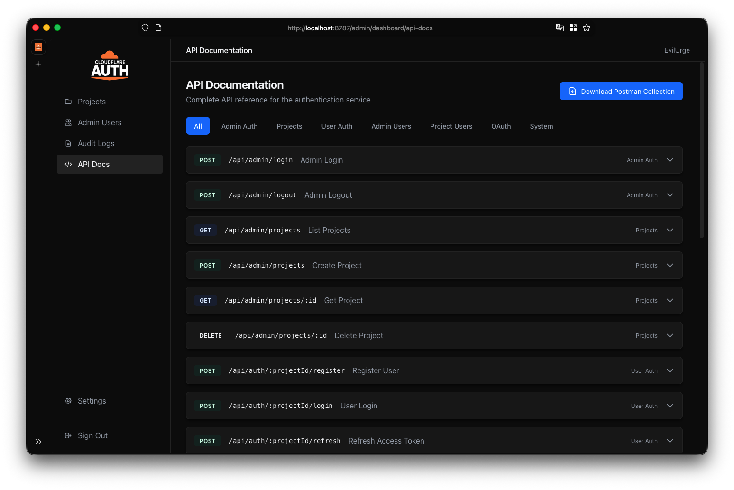Viewport: 734px width, 490px height.
Task: Expand Create Project endpoint chevron
Action: [670, 265]
